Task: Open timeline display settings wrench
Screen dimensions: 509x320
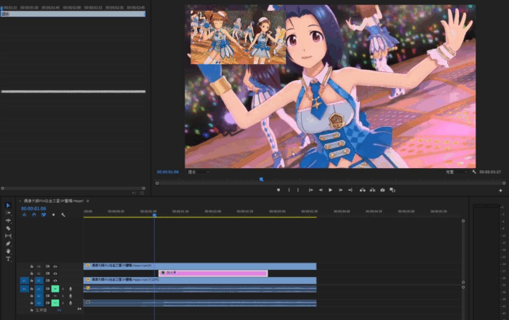Action: [63, 215]
